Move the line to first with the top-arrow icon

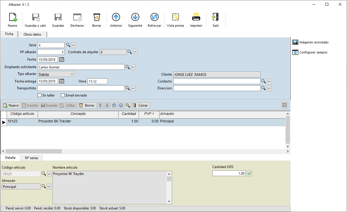point(100,105)
